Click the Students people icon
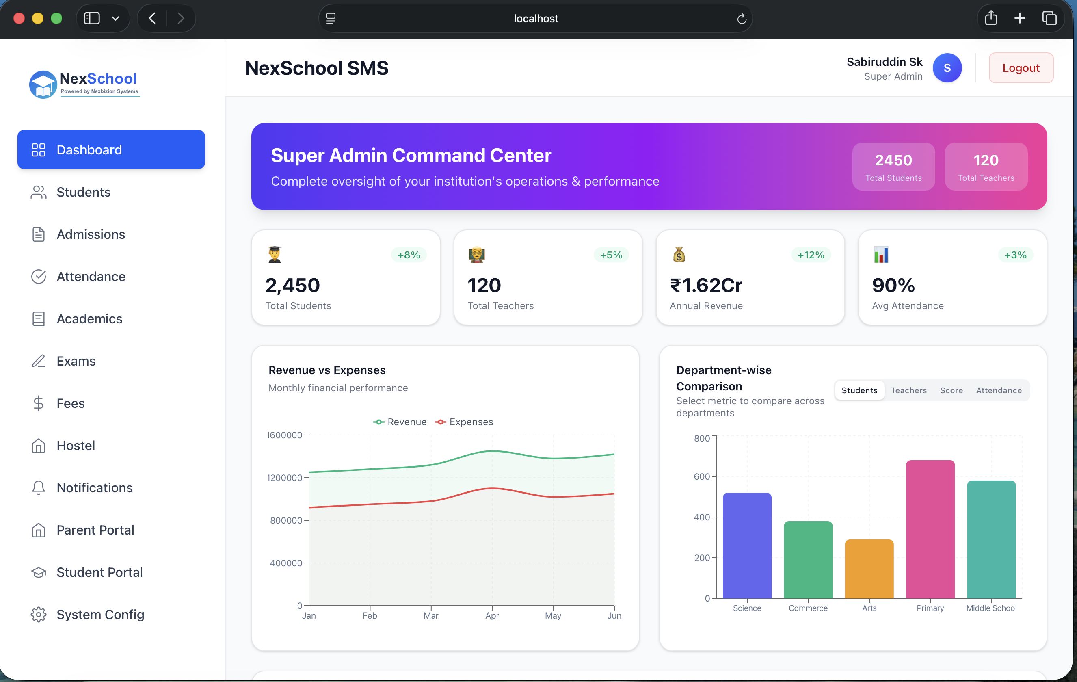Screen dimensions: 1077x682 [39, 192]
